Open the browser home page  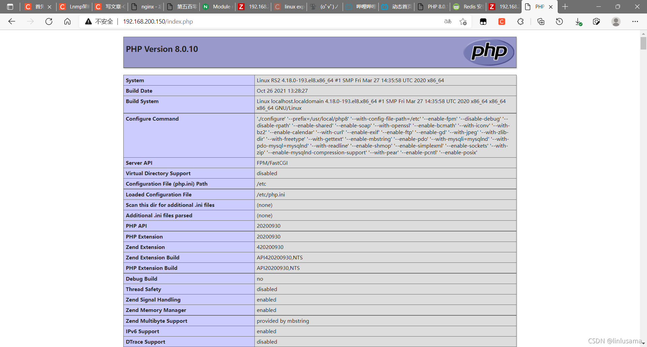click(x=67, y=22)
